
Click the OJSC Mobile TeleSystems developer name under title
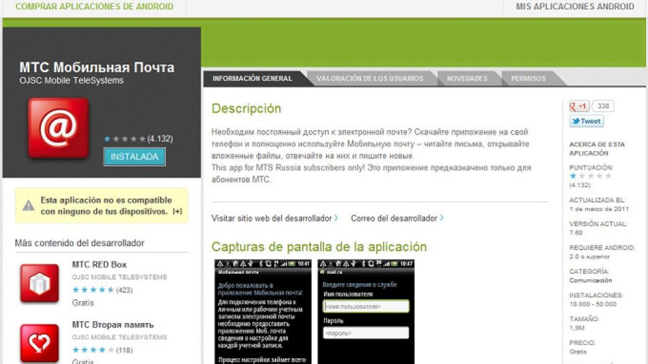coord(72,80)
